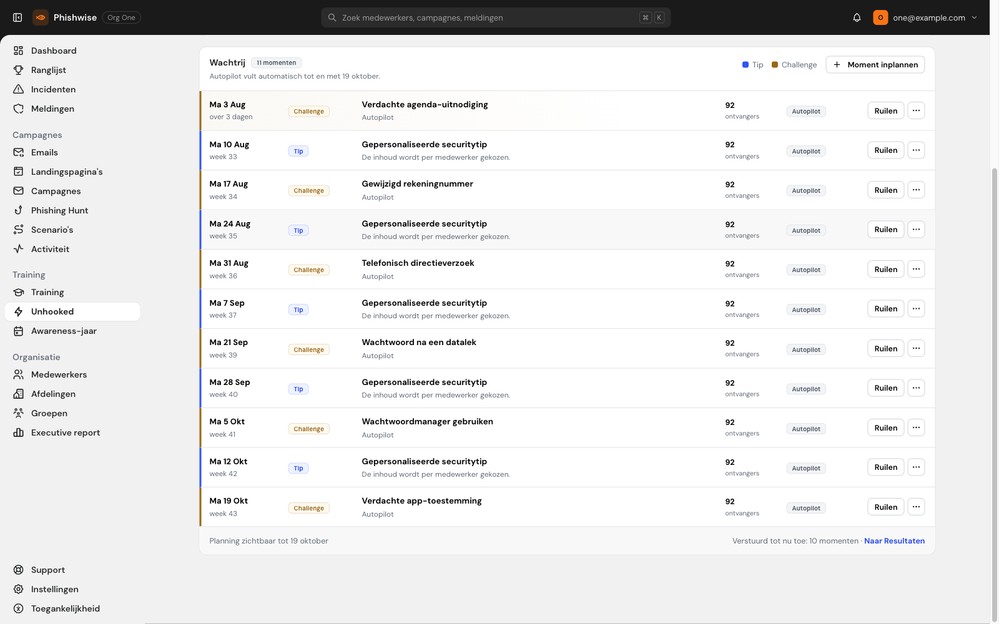Click the blue Tip legend swatch
The height and width of the screenshot is (624, 999).
click(x=746, y=65)
